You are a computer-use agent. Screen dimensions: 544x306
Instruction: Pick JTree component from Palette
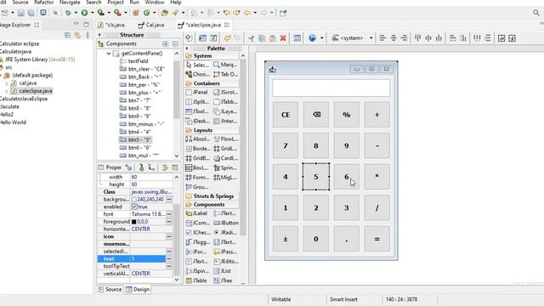pos(223,280)
